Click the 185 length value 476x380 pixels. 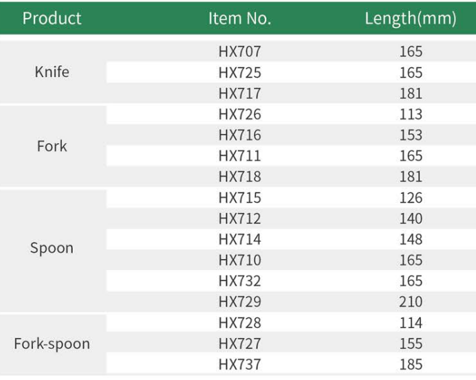tap(411, 364)
